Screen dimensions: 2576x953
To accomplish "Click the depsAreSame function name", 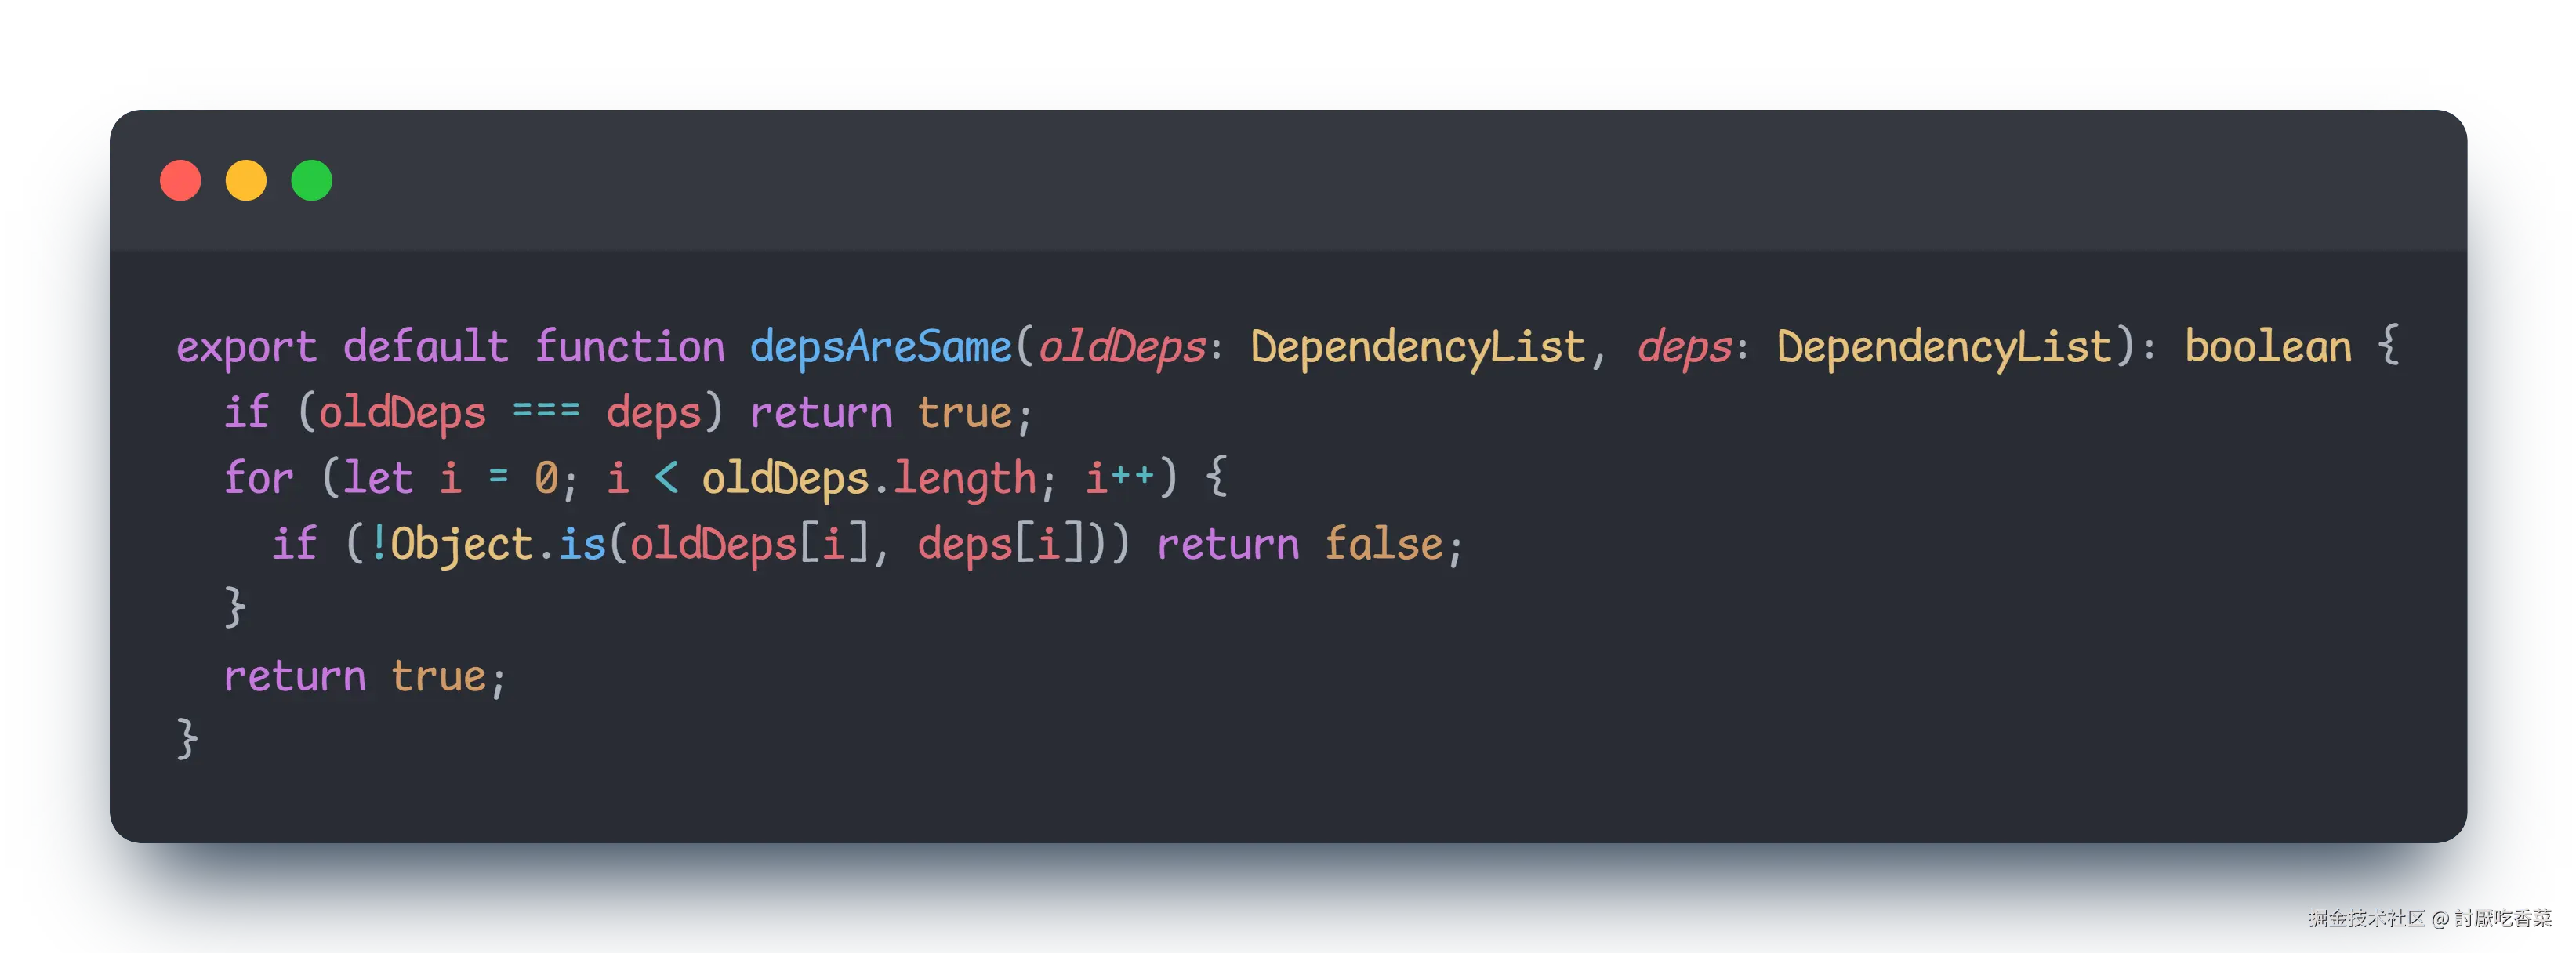I will pos(880,347).
